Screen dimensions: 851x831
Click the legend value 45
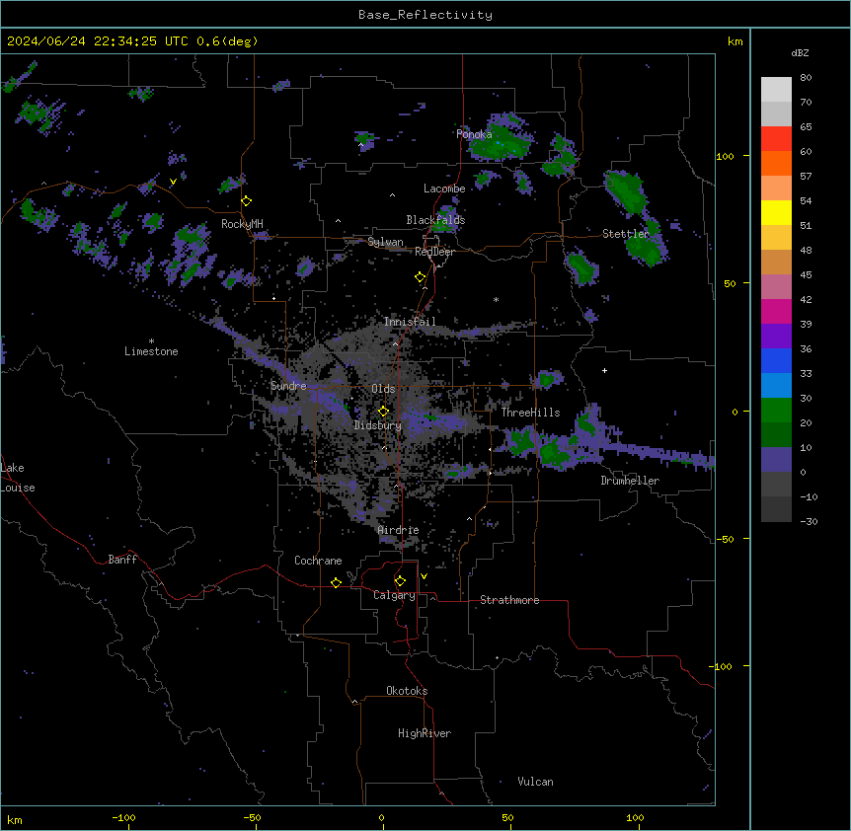coord(806,275)
